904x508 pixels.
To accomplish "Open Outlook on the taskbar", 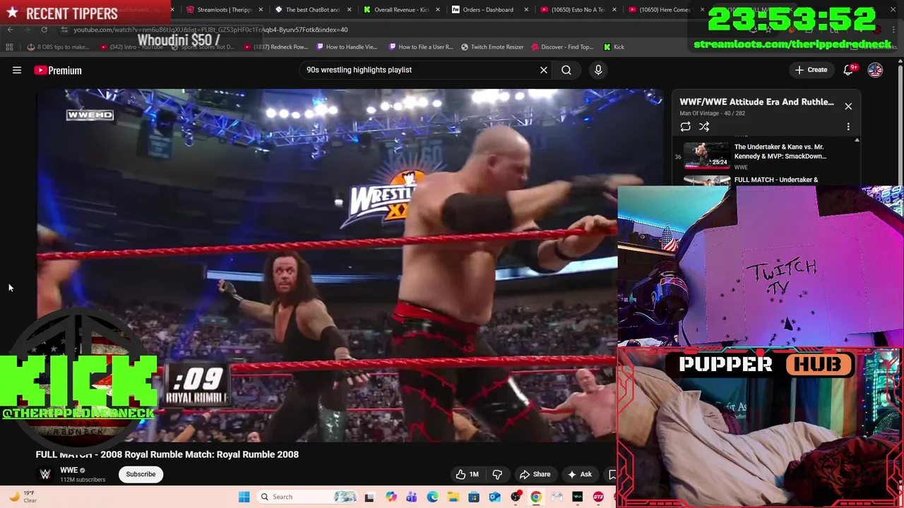I will (x=494, y=497).
